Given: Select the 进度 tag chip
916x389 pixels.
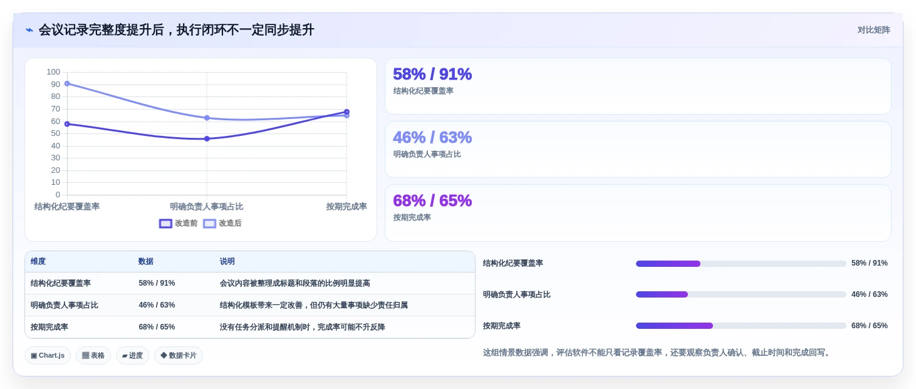Looking at the screenshot, I should click(132, 356).
